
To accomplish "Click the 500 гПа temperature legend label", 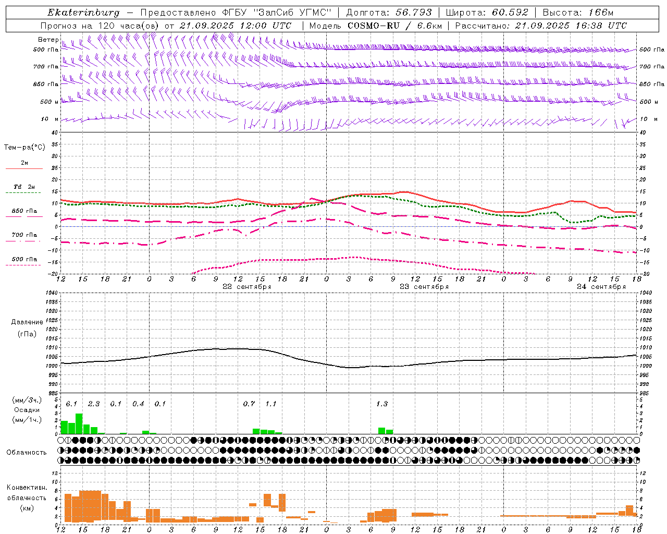I will [x=24, y=259].
